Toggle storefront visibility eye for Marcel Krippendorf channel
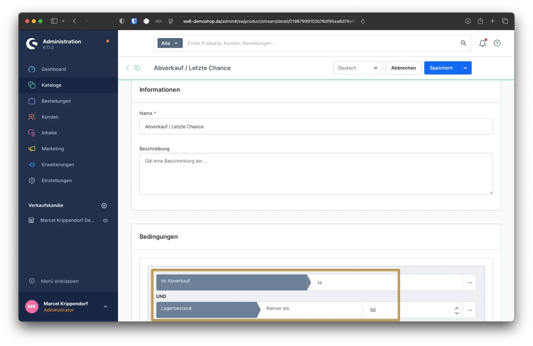The height and width of the screenshot is (346, 533). click(105, 220)
